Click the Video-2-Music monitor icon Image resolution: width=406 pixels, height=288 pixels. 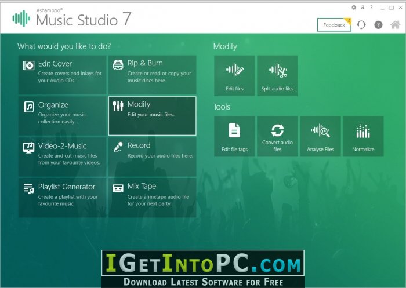click(x=29, y=148)
